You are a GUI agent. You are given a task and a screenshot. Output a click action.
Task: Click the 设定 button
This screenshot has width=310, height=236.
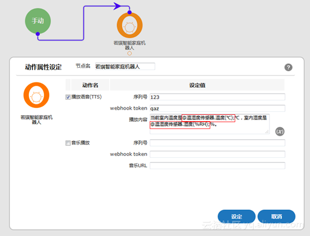(236, 216)
